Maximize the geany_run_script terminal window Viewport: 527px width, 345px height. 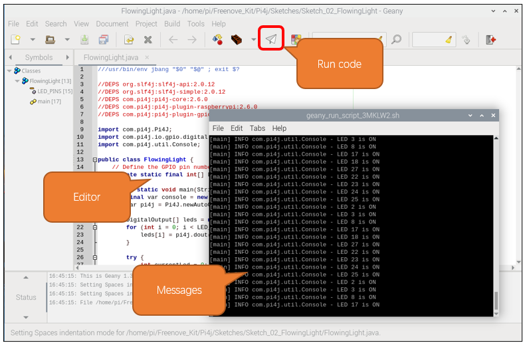pyautogui.click(x=482, y=116)
